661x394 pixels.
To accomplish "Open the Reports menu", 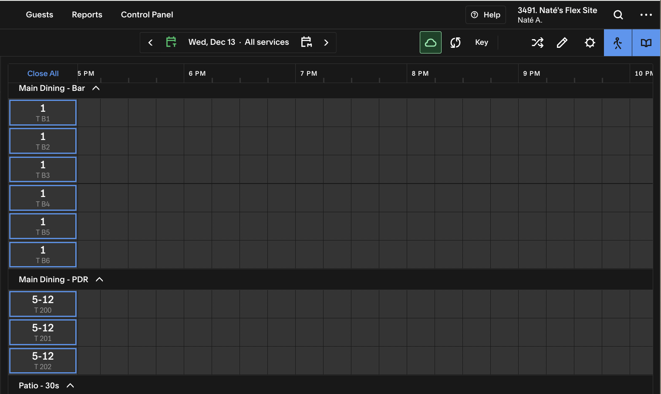I will [87, 15].
